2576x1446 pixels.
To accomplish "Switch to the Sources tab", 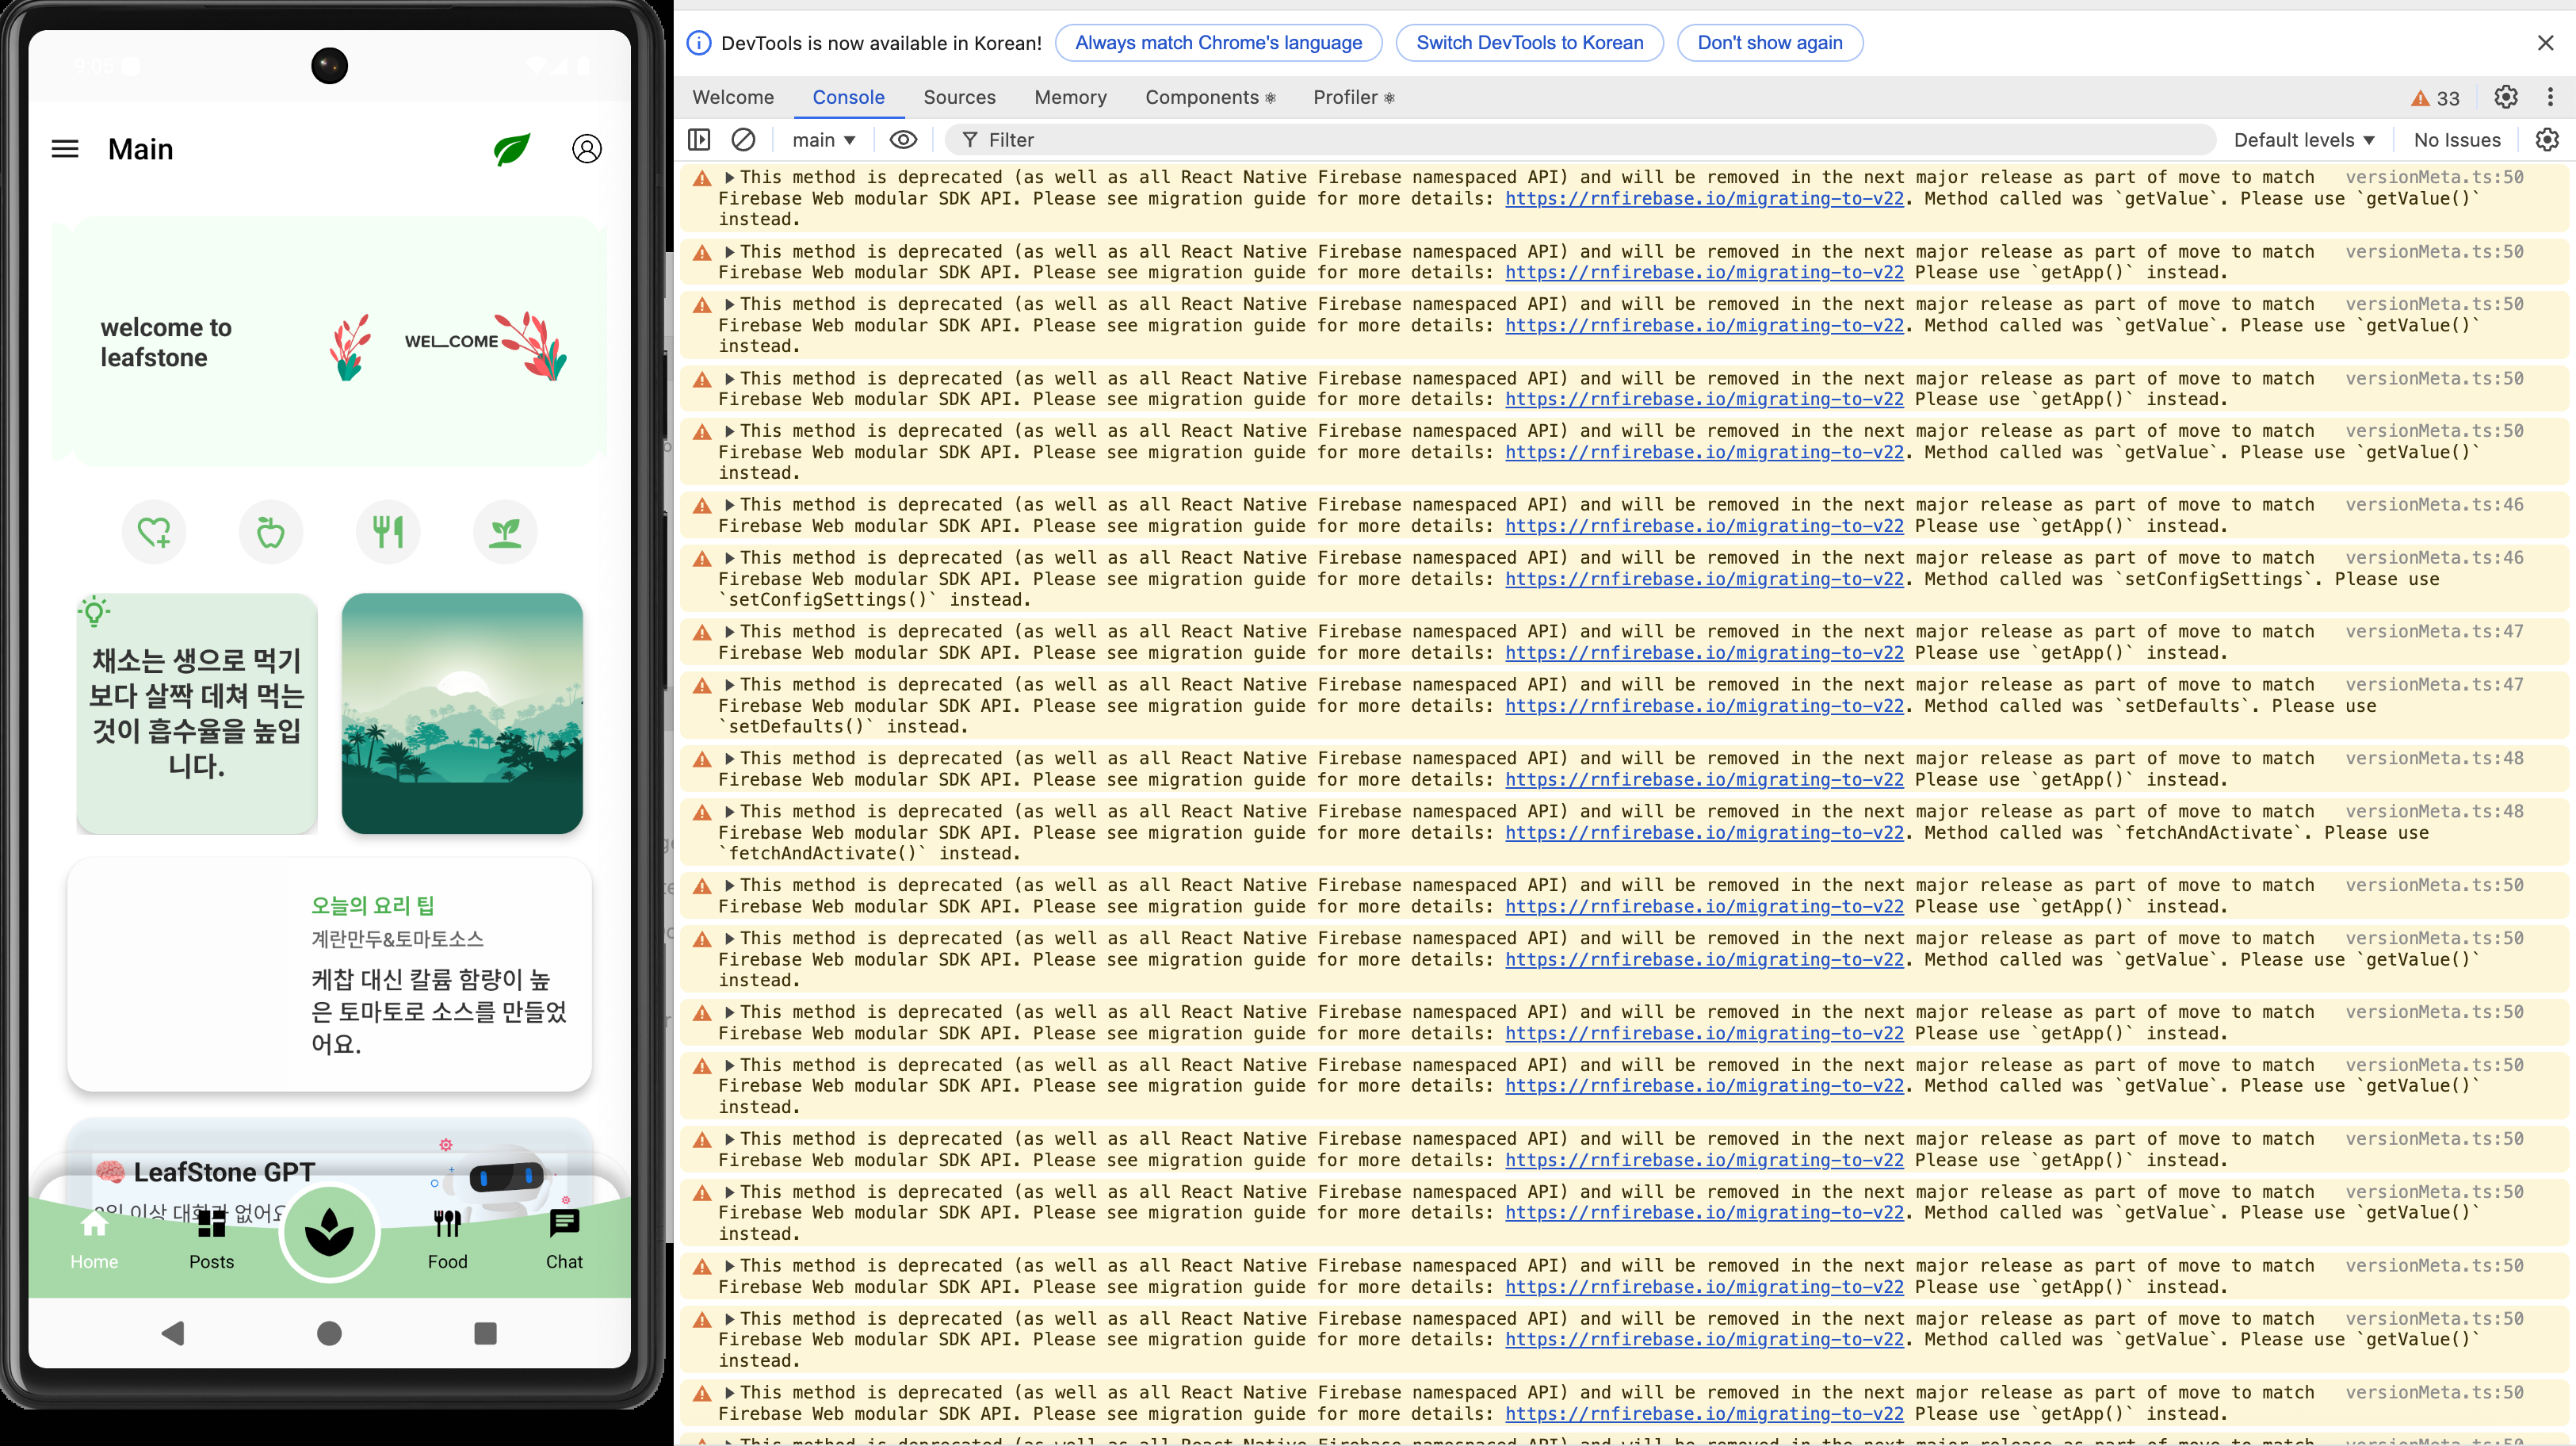I will point(959,97).
